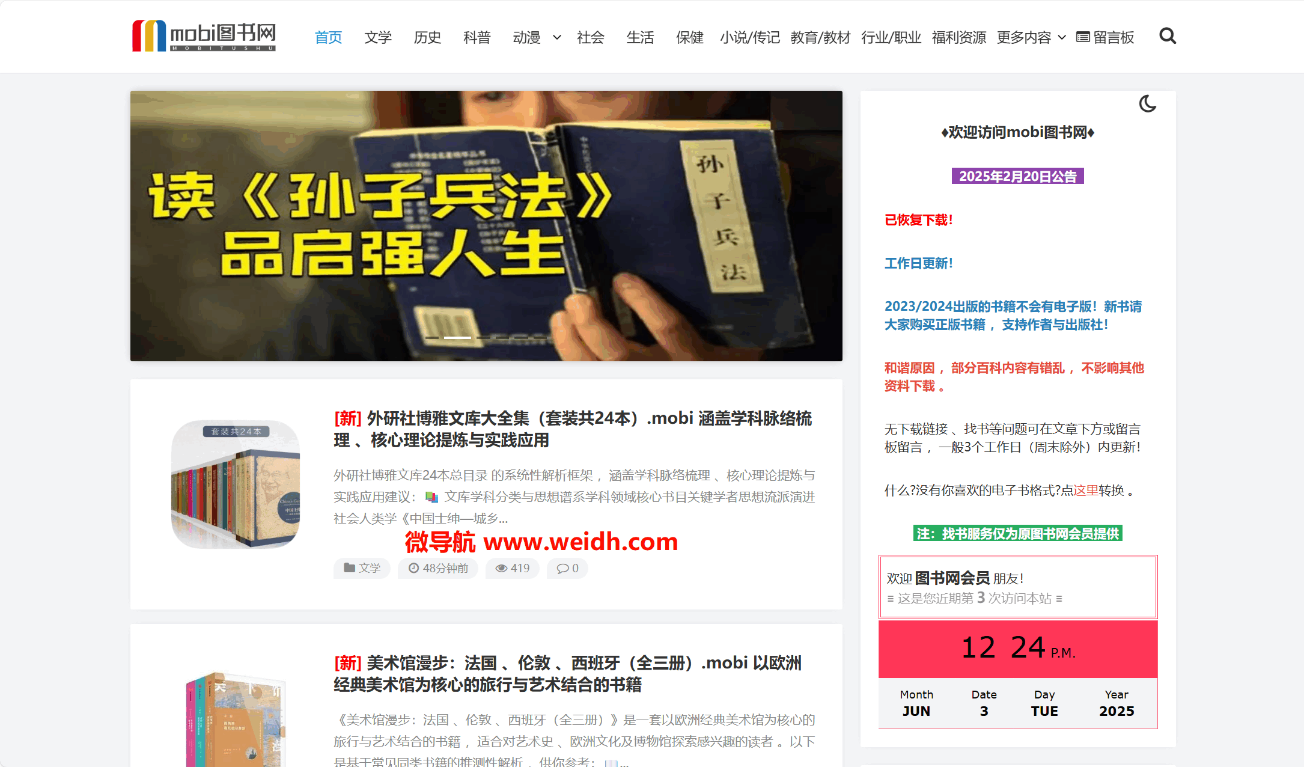This screenshot has height=767, width=1304.
Task: Open the 小说/传记 menu item
Action: pos(749,37)
